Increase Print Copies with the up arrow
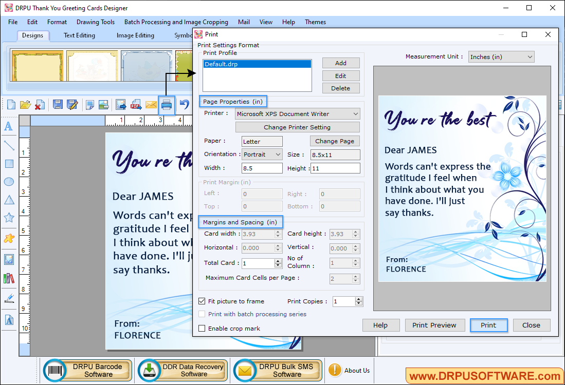565x385 pixels. [x=359, y=299]
